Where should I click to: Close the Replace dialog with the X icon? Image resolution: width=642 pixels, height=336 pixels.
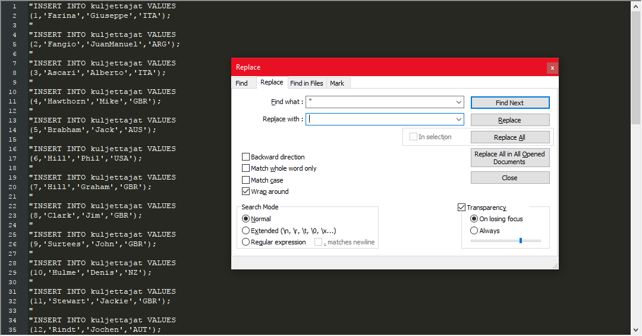tap(552, 68)
